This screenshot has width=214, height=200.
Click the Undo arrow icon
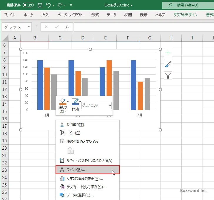point(49,5)
